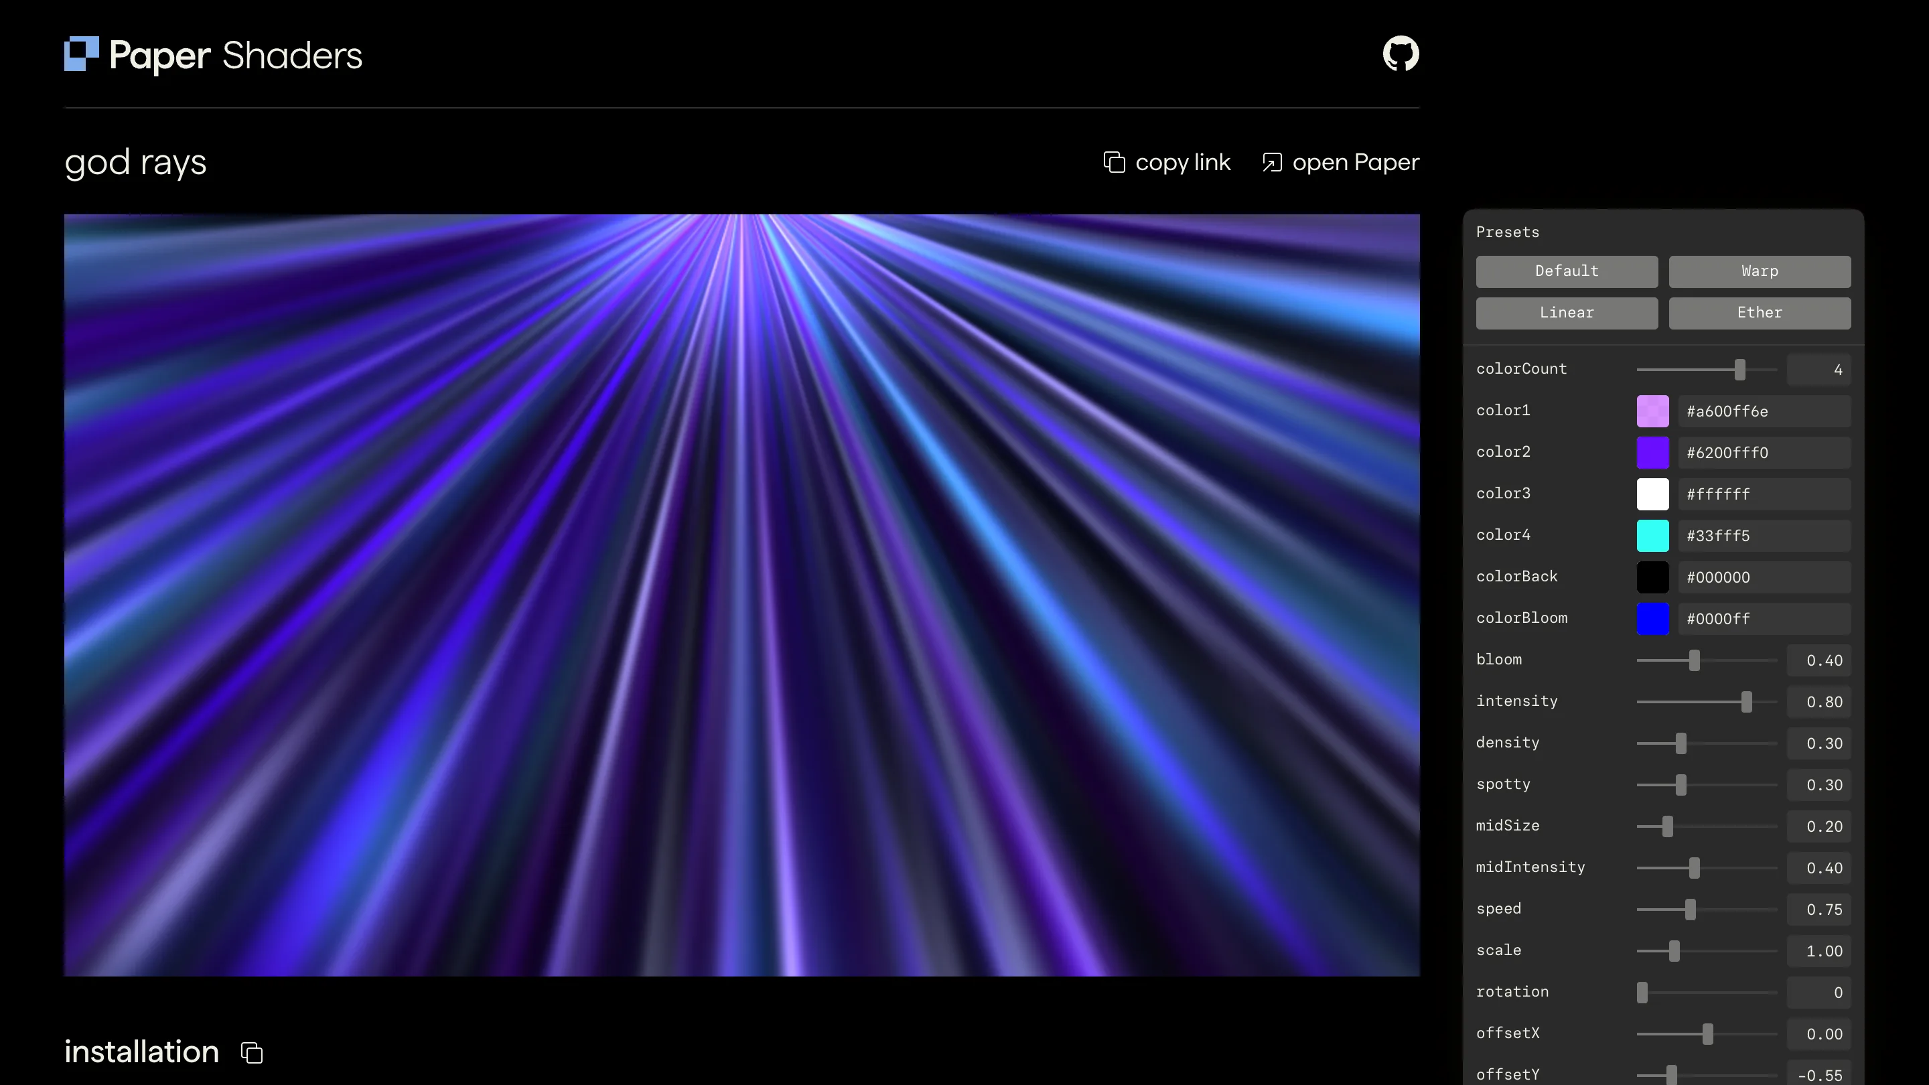Image resolution: width=1929 pixels, height=1085 pixels.
Task: Click the intensity value field 0.80
Action: pos(1819,702)
